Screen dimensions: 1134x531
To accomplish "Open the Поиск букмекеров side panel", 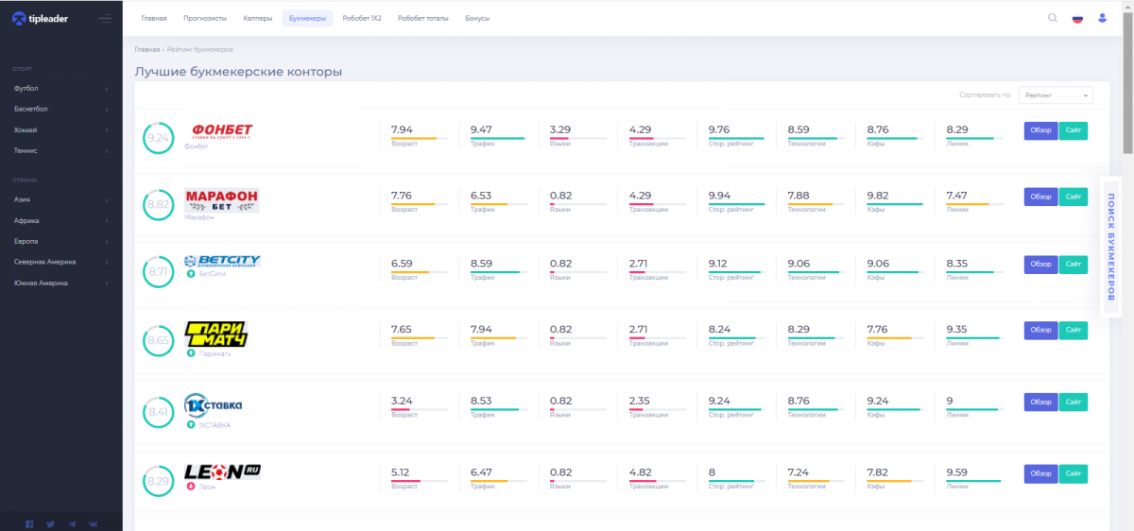I will (1111, 246).
